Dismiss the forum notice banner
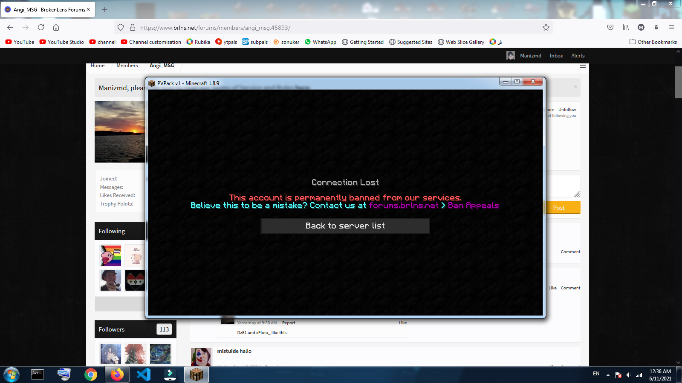Image resolution: width=682 pixels, height=383 pixels. (575, 87)
